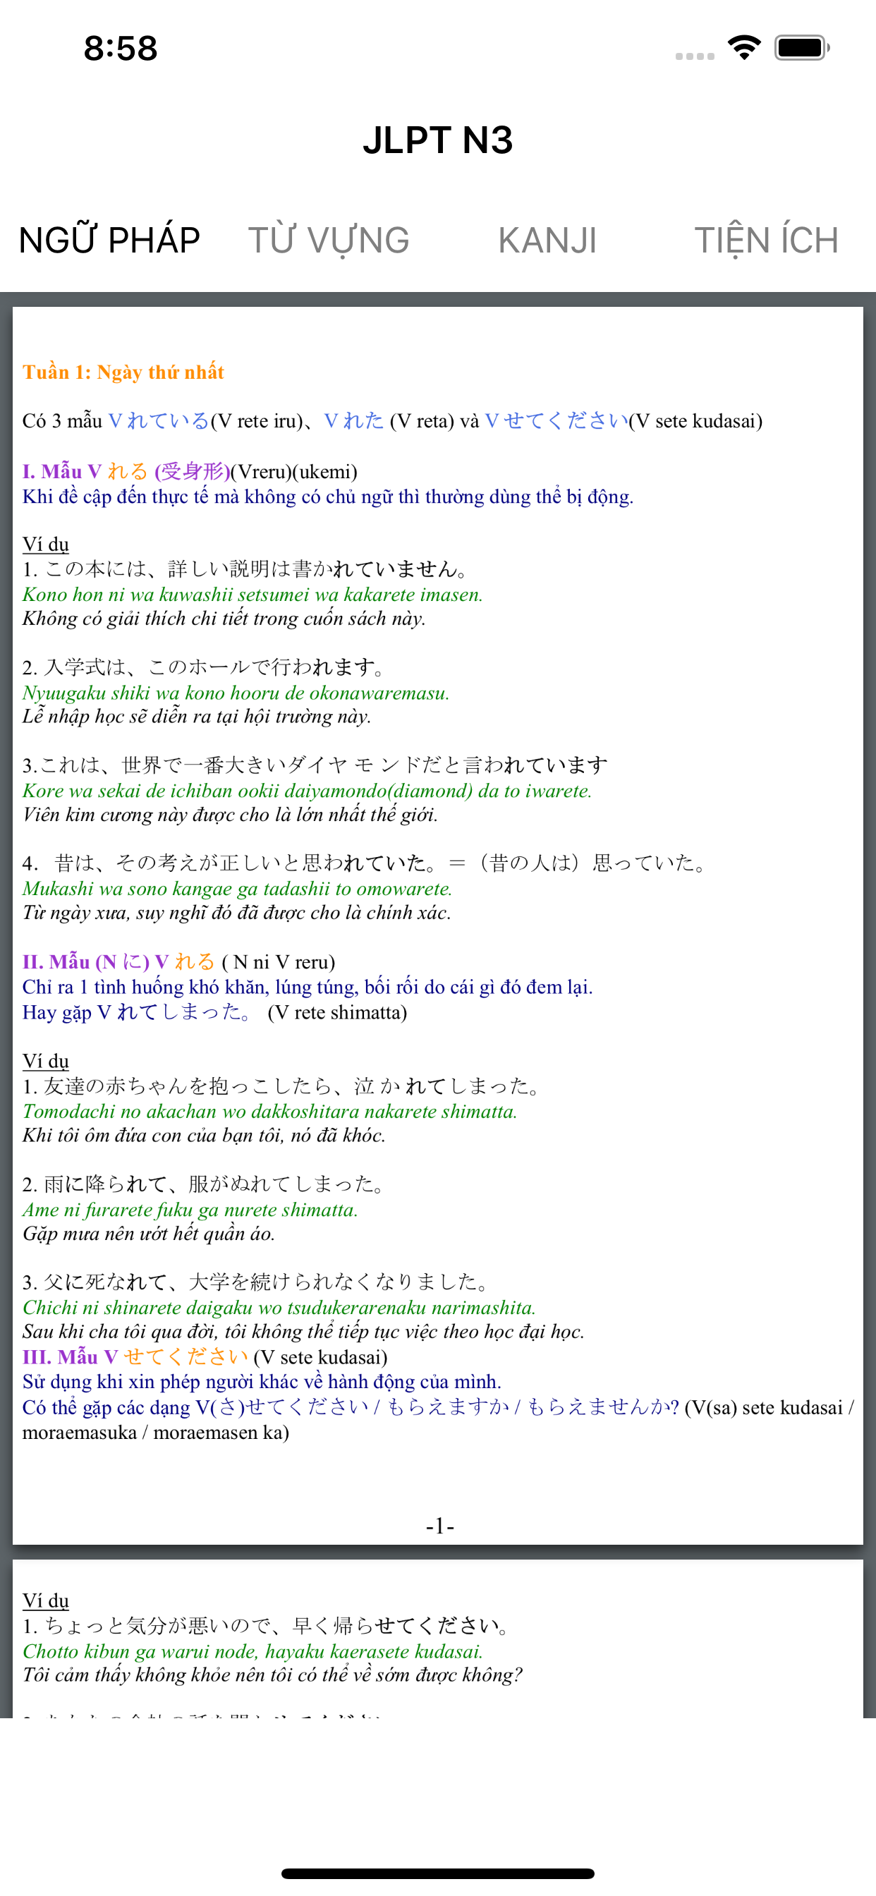876x1896 pixels.
Task: Tap 'Sử dụng khi xin phép người khác...'
Action: point(262,1382)
